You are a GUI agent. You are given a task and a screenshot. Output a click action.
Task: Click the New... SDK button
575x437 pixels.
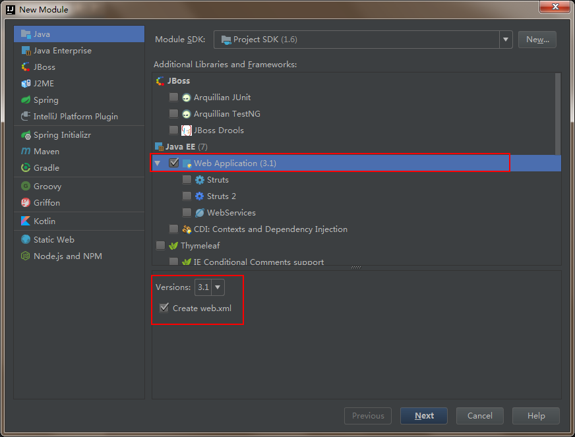coord(537,40)
